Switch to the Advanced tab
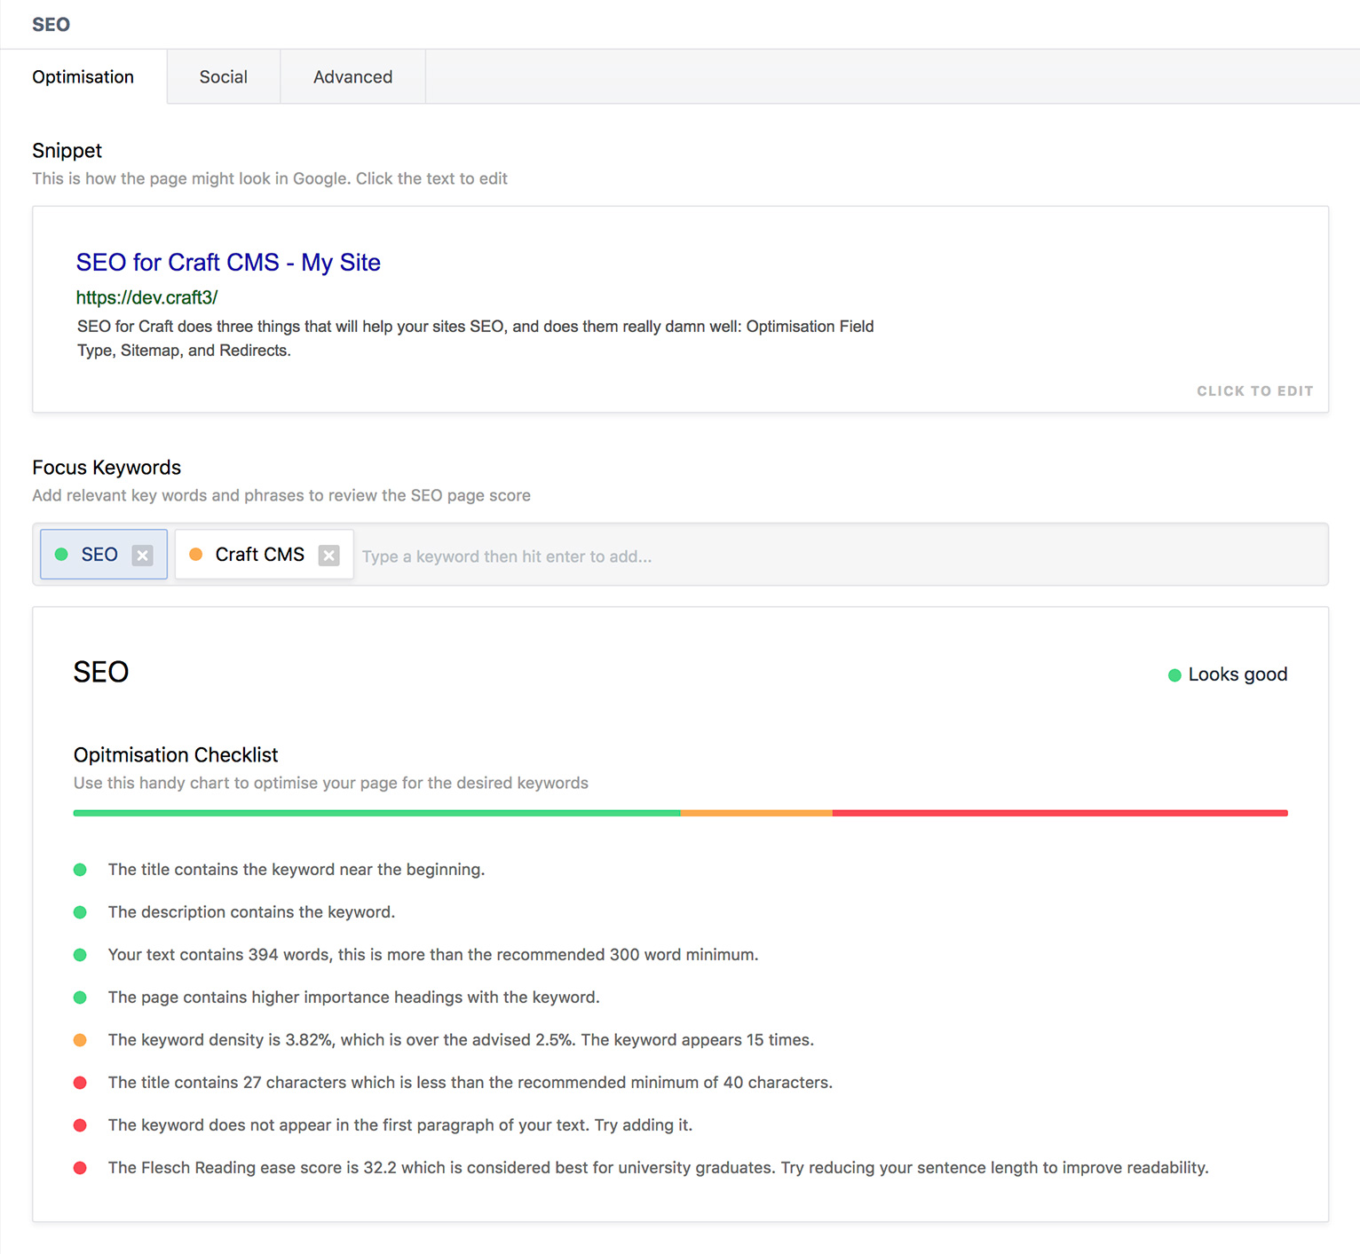Image resolution: width=1360 pixels, height=1254 pixels. [352, 76]
